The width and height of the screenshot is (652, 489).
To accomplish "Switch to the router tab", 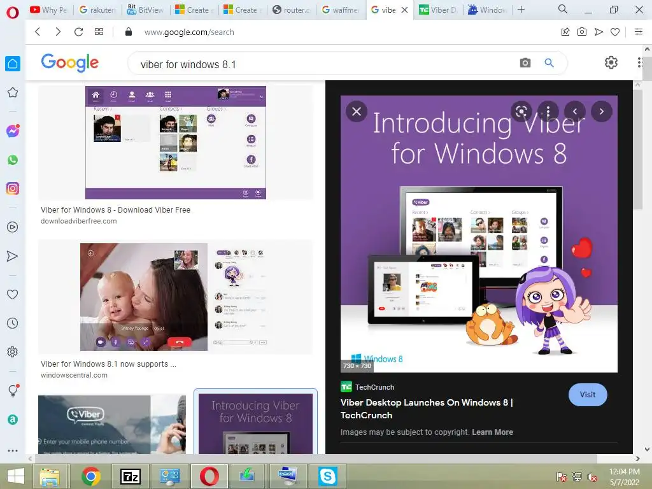I will pyautogui.click(x=292, y=10).
